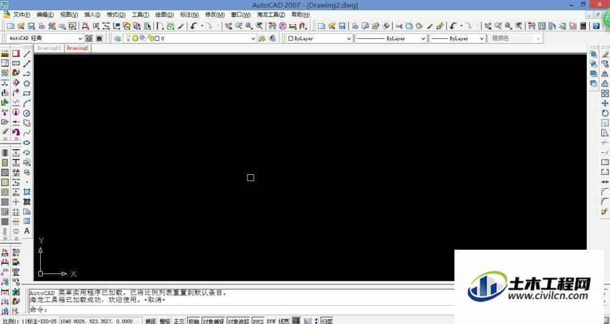Click the 标注-ISO-25 status bar entry
610x324 pixels.
tap(41, 321)
